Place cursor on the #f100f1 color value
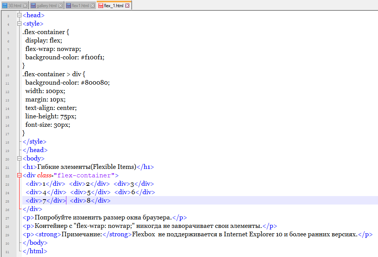Image resolution: width=378 pixels, height=257 pixels. 92,57
